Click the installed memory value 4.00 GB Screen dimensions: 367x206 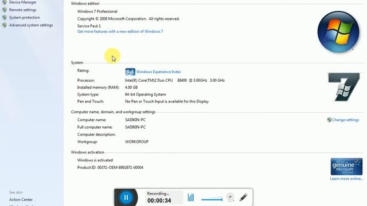[131, 88]
